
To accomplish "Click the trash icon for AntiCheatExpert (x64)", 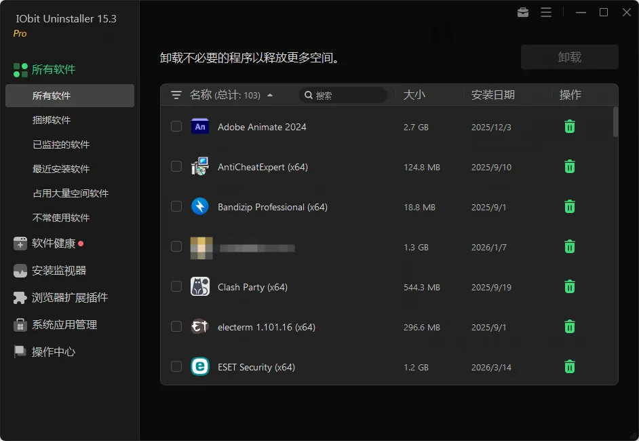I will click(569, 167).
